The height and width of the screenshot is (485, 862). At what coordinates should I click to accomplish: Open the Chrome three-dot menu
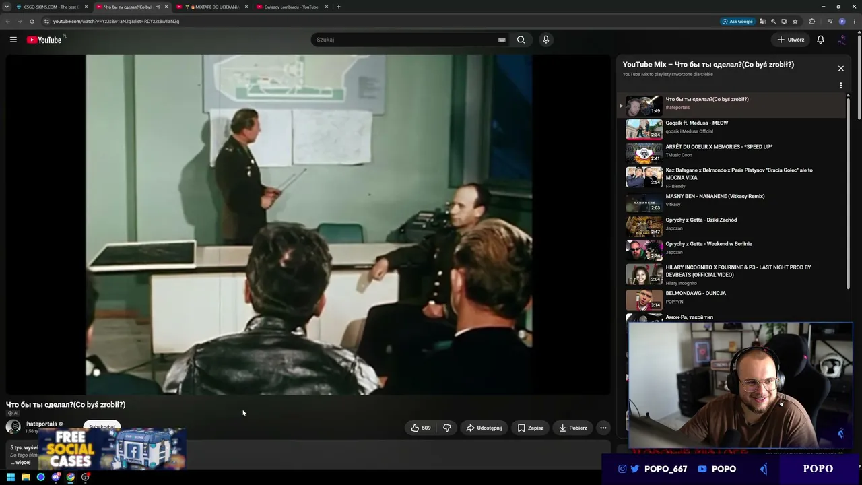pos(854,21)
